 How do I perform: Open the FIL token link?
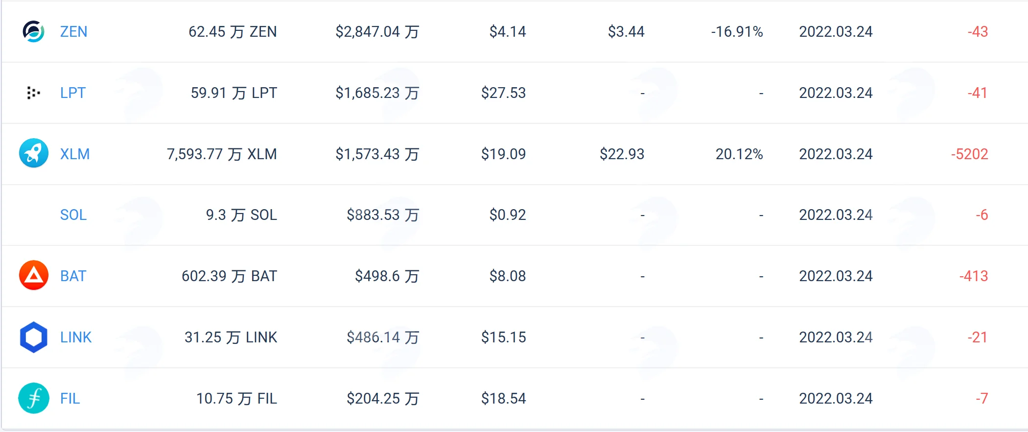click(x=70, y=398)
